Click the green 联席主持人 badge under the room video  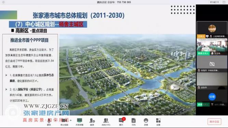(203, 53)
